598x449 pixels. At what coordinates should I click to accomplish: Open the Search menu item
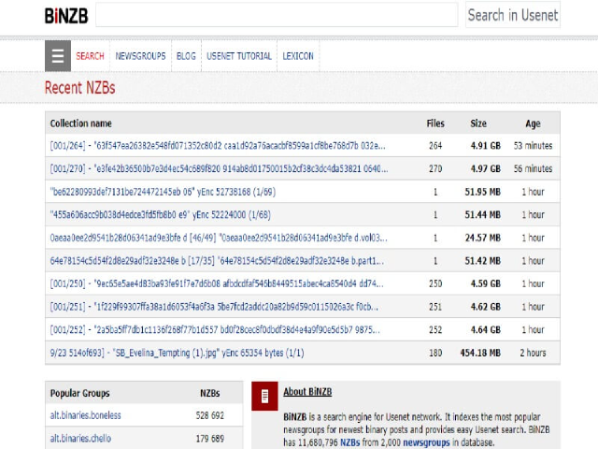pos(90,56)
